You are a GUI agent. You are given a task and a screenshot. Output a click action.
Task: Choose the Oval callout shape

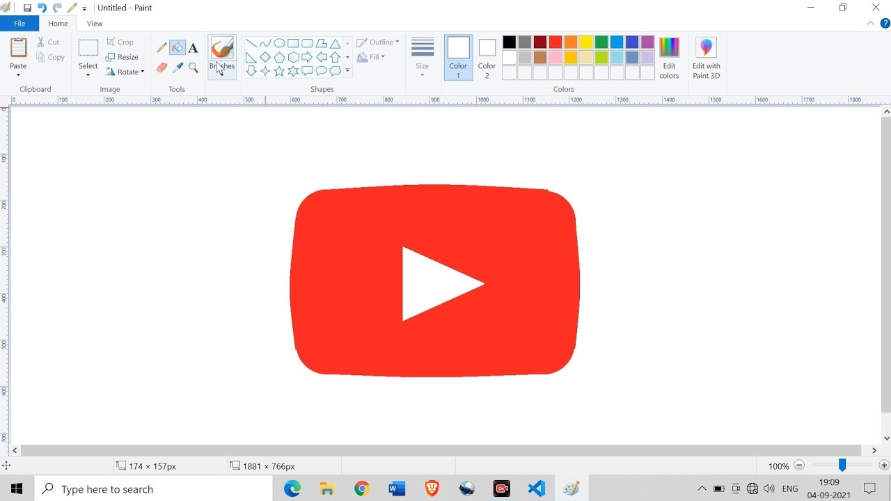point(321,71)
